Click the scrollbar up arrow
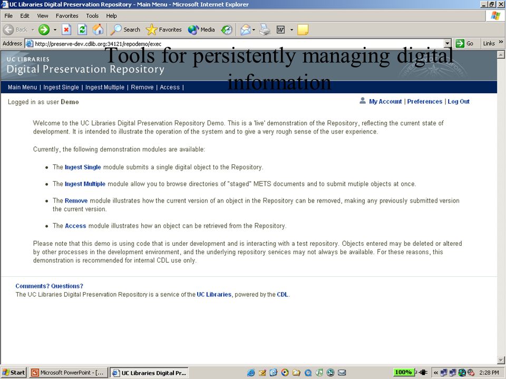 [501, 55]
